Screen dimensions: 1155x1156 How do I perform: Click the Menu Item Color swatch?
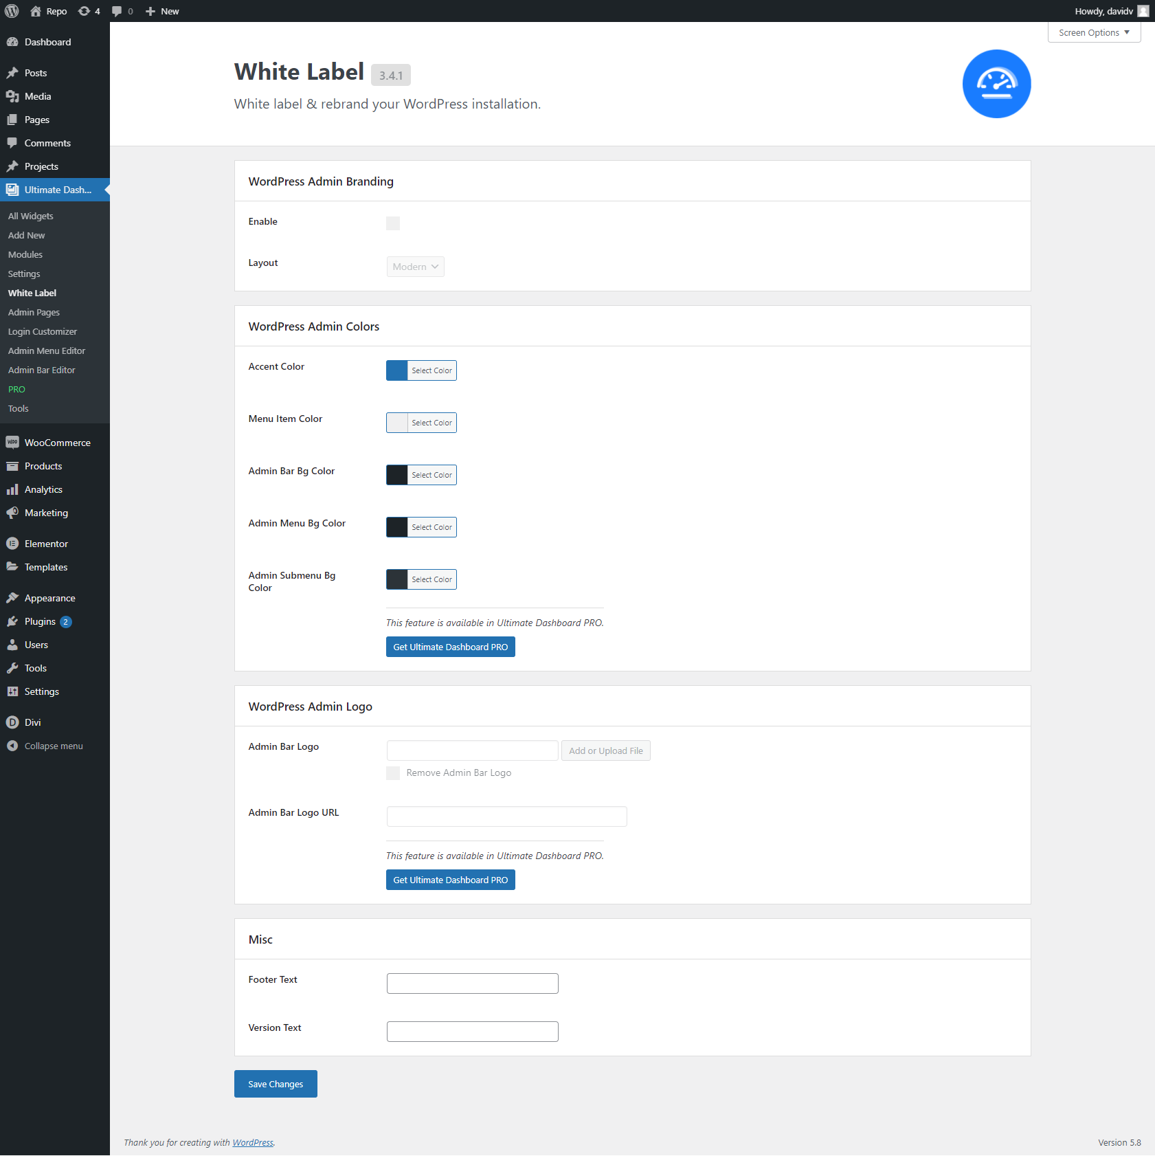[397, 423]
